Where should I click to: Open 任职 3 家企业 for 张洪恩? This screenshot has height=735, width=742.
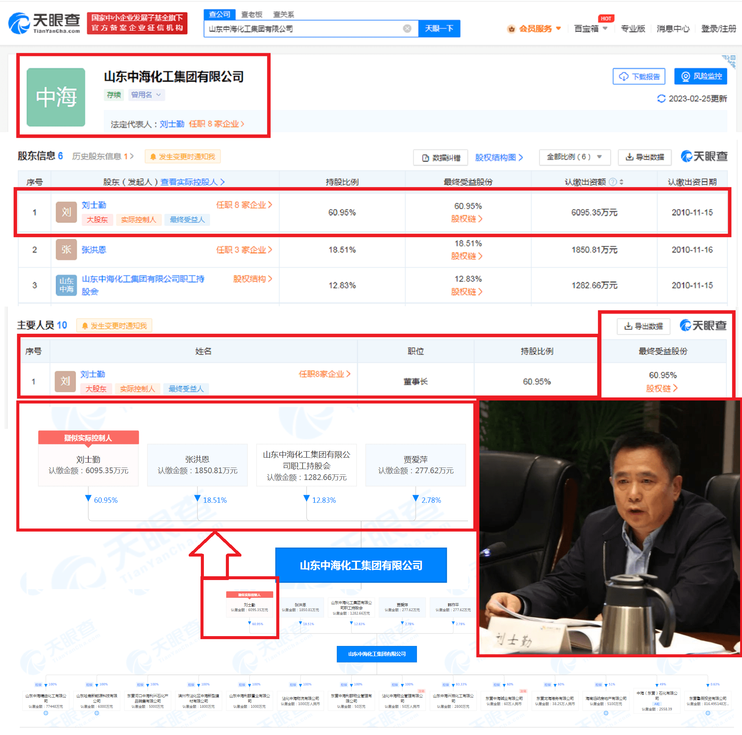click(244, 250)
